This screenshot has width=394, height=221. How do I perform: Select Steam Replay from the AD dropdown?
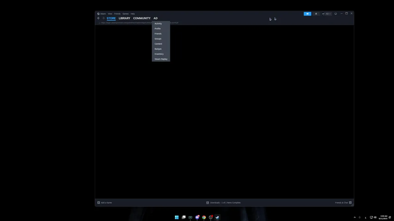(161, 59)
